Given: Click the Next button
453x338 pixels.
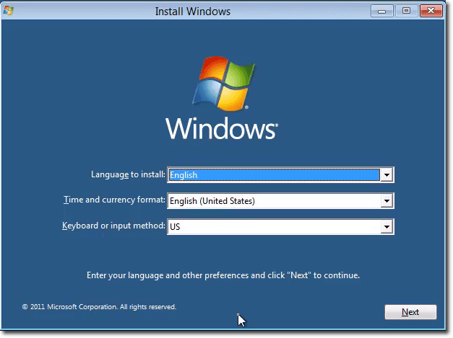Looking at the screenshot, I should [410, 312].
